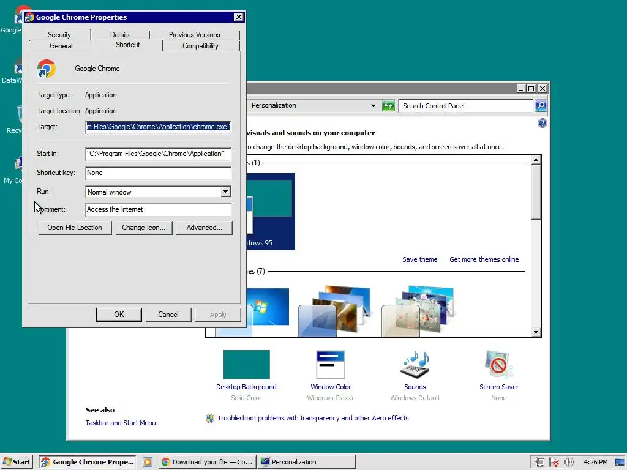627x470 pixels.
Task: Switch to the Security tab
Action: click(x=59, y=35)
